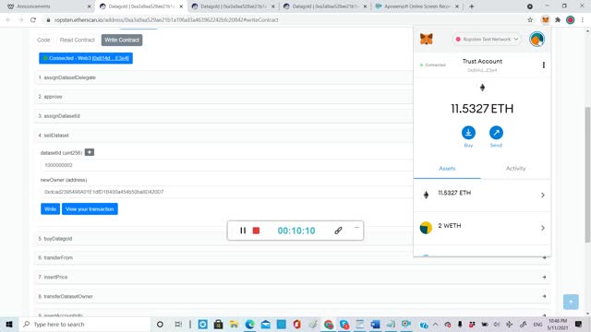Expand the buyDatagold function row
The image size is (591, 332).
point(223,239)
